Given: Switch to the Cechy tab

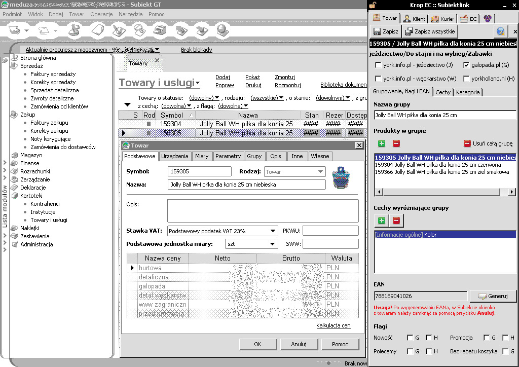Looking at the screenshot, I should pyautogui.click(x=443, y=92).
